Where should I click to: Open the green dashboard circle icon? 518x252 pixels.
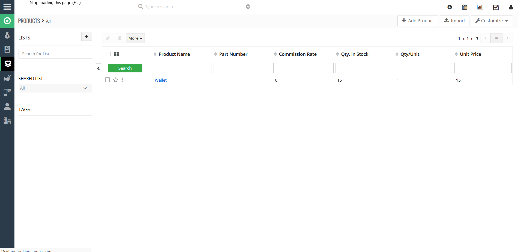pos(7,21)
